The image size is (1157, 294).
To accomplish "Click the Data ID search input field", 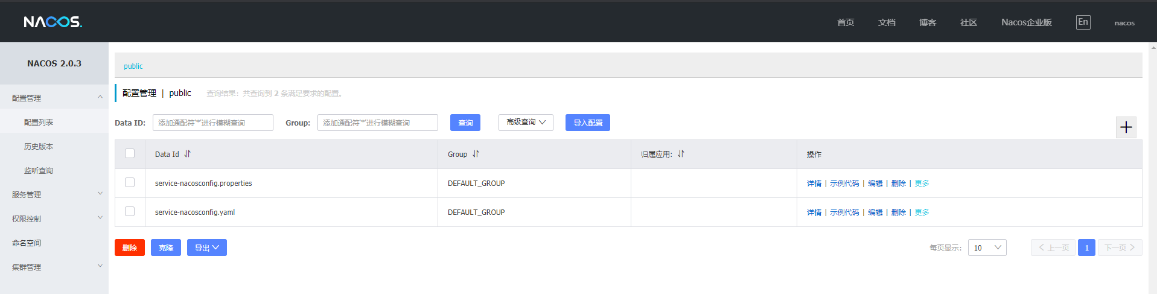I will (x=212, y=123).
